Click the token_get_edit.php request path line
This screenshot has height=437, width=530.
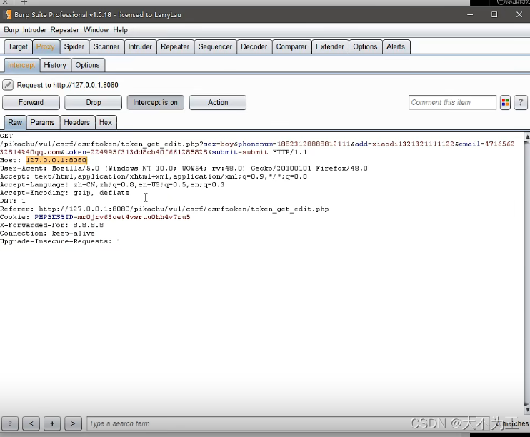[x=257, y=144]
